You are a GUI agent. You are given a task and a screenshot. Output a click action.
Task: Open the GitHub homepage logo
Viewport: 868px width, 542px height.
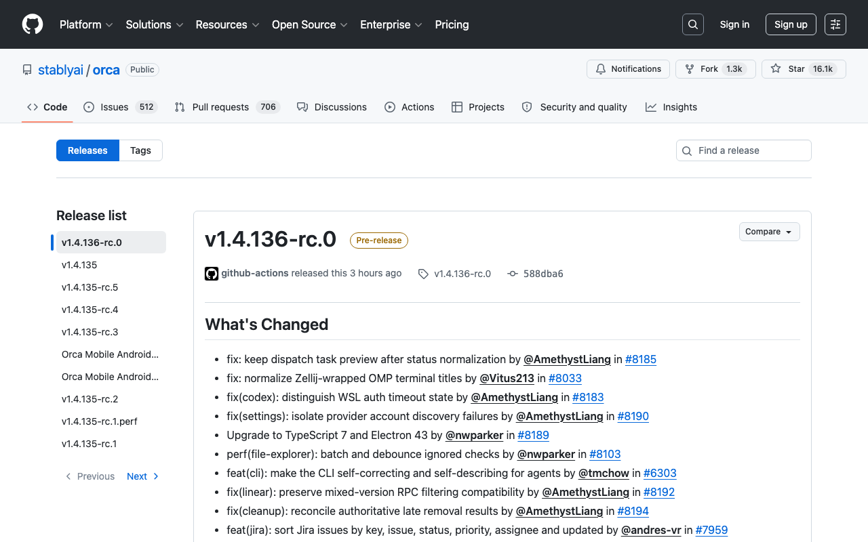(33, 24)
